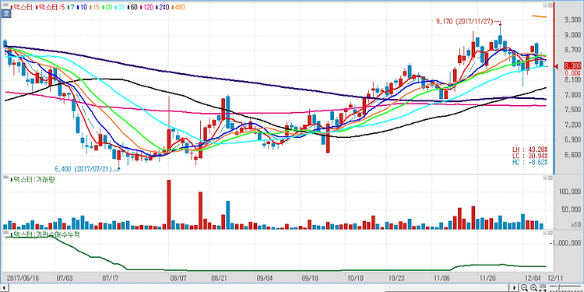Click the horizontal scrollbar right arrow
584x292 pixels.
coord(515,287)
